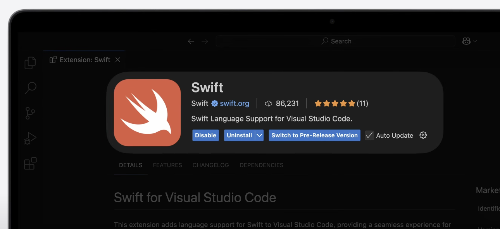Click the verified publisher badge icon

pyautogui.click(x=215, y=103)
